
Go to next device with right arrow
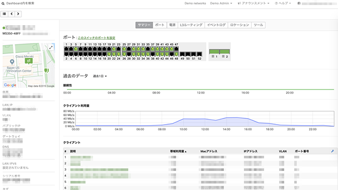point(18,14)
